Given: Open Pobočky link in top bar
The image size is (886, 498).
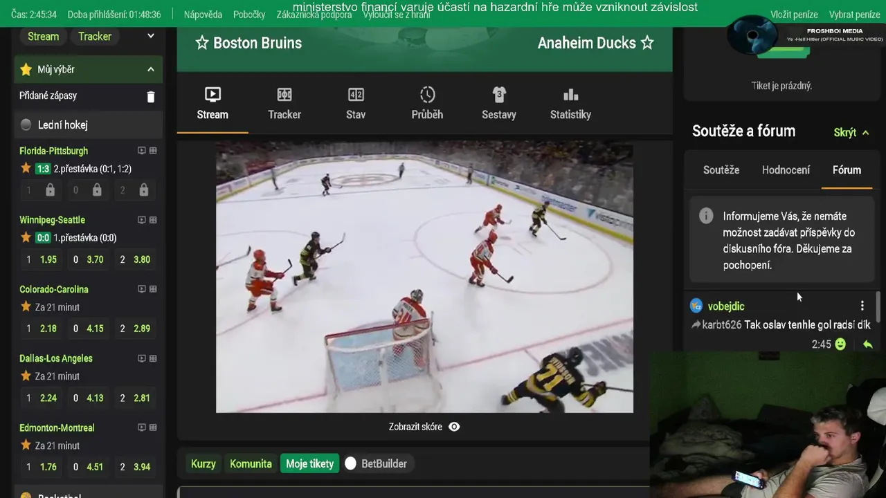Looking at the screenshot, I should (249, 15).
